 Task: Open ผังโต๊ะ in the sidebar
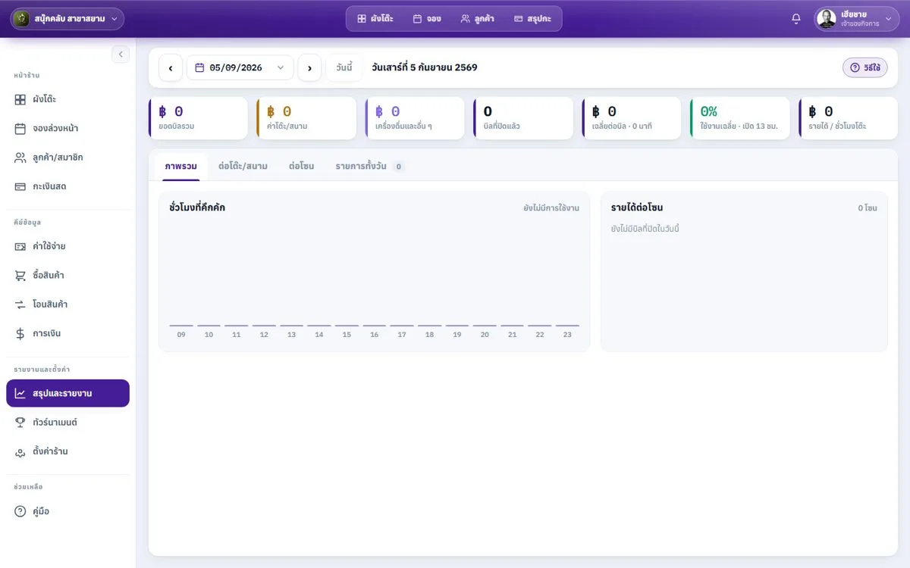[67, 99]
